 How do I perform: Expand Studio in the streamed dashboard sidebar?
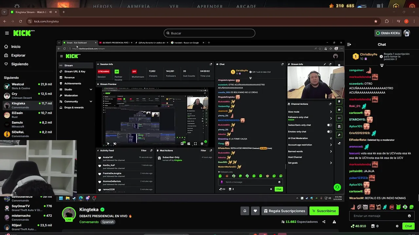click(91, 89)
